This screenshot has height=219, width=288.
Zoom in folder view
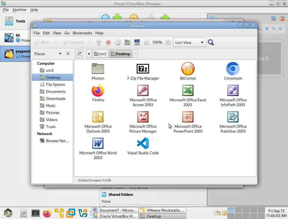click(168, 43)
